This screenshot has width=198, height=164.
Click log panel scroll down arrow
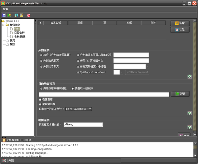tap(195, 155)
